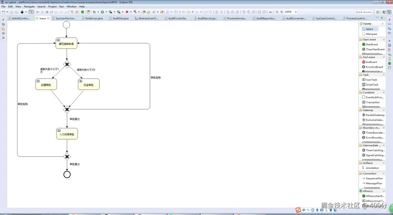
Task: Select the start event circle in diagram
Action: 67,25
